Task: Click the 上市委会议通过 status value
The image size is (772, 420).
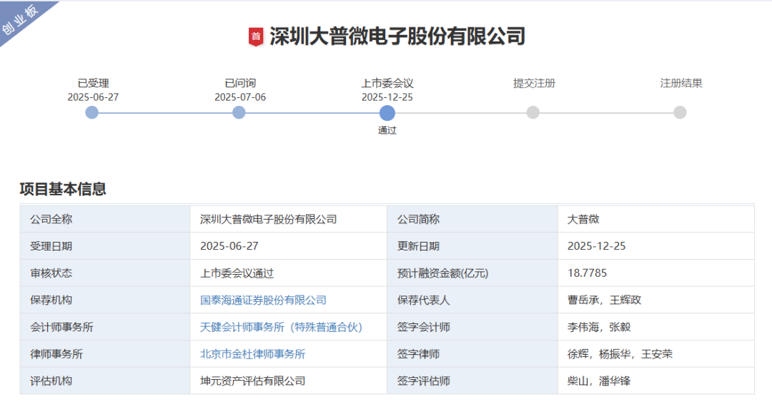Action: [x=237, y=273]
